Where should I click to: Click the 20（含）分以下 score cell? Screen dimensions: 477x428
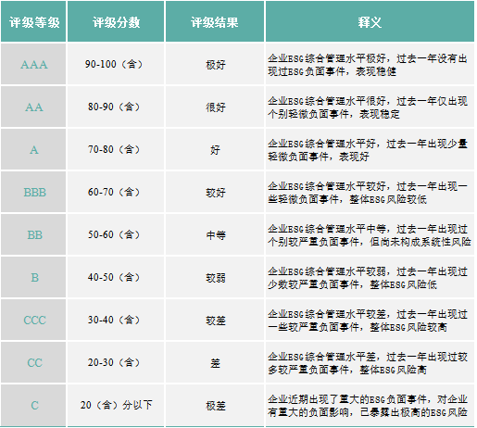[116, 405]
